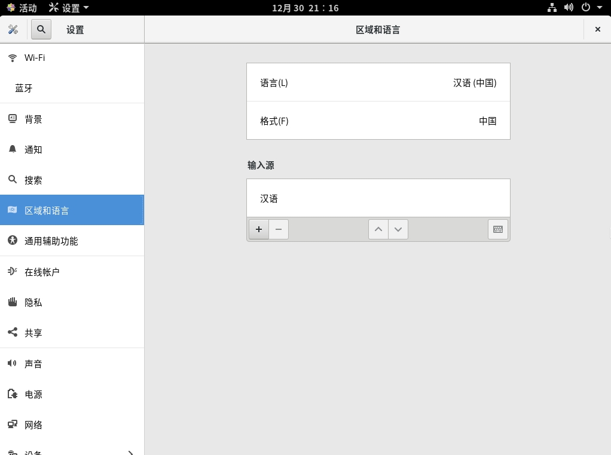
Task: Open 在线帐户 panel
Action: click(72, 272)
